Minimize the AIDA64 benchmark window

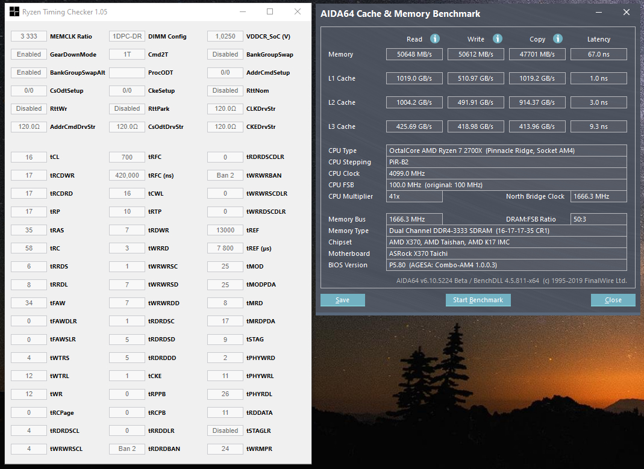pos(599,12)
